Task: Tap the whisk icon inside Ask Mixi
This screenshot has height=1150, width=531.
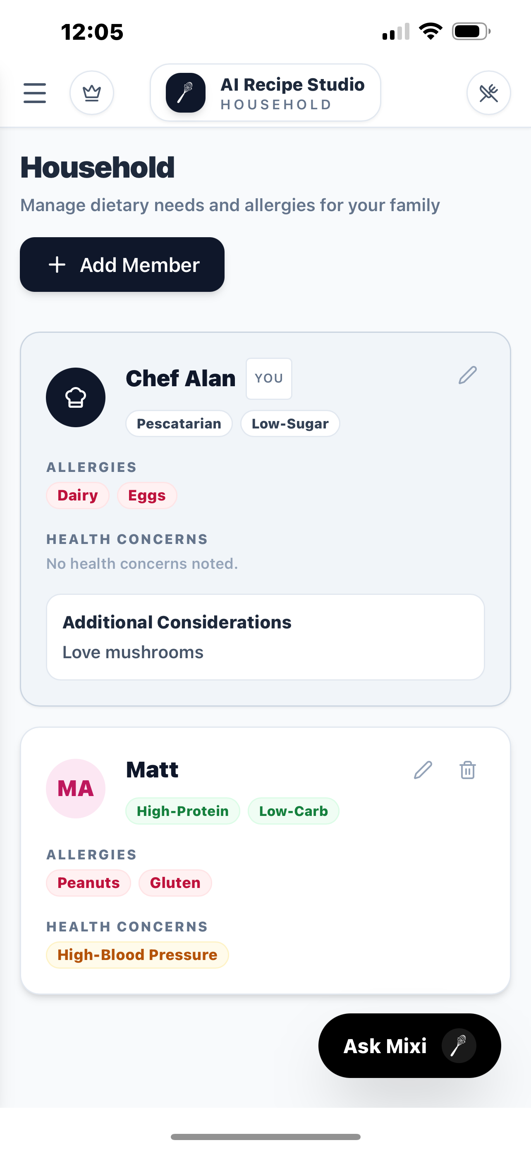Action: point(461,1046)
